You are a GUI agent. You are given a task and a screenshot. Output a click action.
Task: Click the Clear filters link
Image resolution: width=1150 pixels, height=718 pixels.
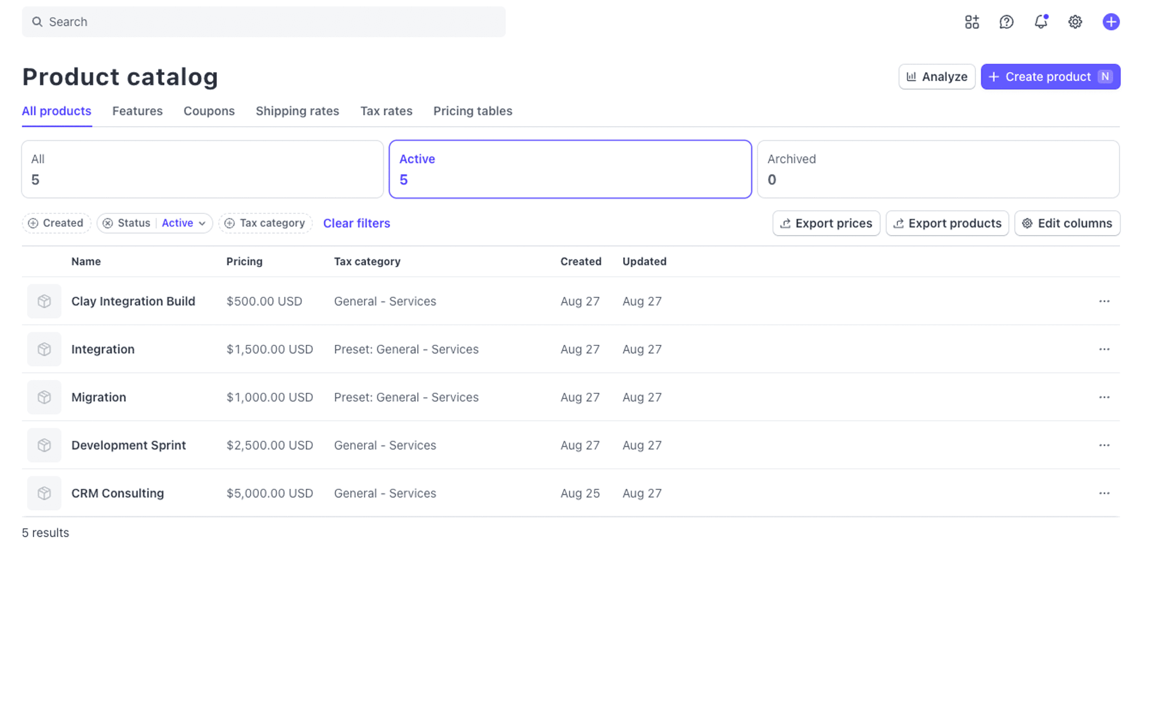pos(356,223)
